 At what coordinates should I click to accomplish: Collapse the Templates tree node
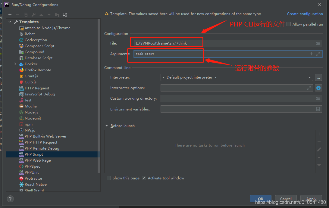(10, 22)
